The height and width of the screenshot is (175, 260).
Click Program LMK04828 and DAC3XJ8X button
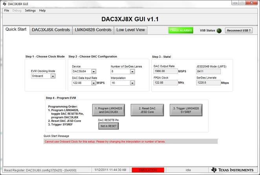tap(109, 110)
